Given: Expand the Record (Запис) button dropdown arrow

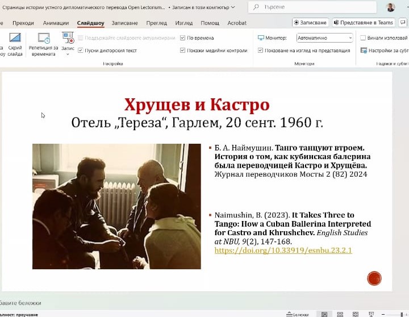Looking at the screenshot, I should click(68, 55).
